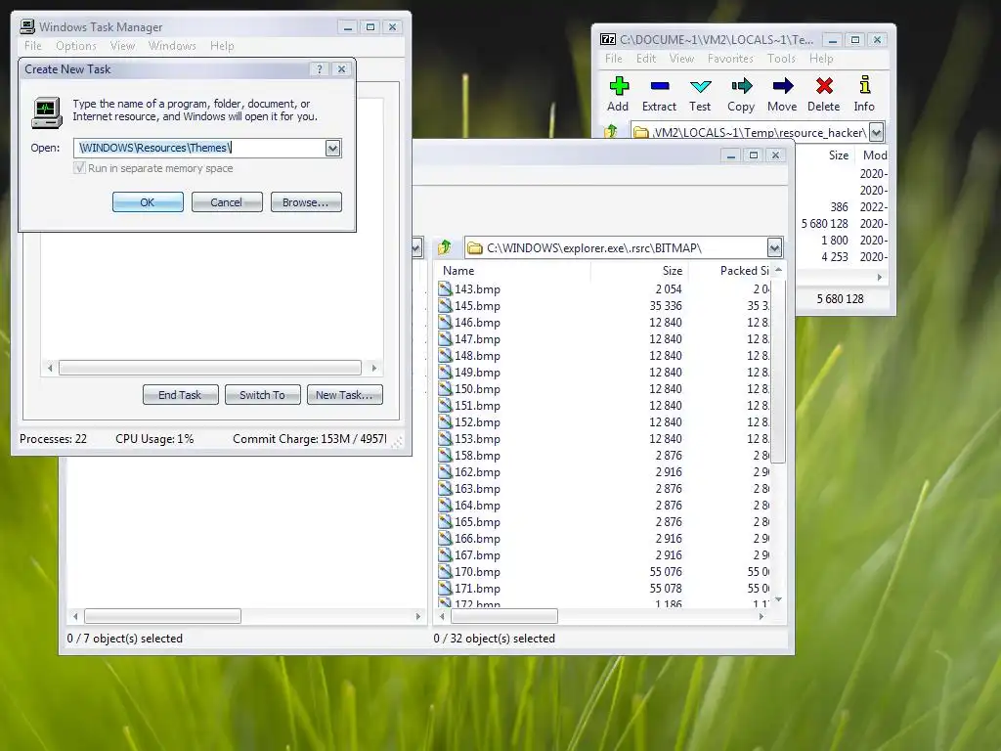1001x751 pixels.
Task: Select the 145.bmp file icon
Action: [445, 306]
